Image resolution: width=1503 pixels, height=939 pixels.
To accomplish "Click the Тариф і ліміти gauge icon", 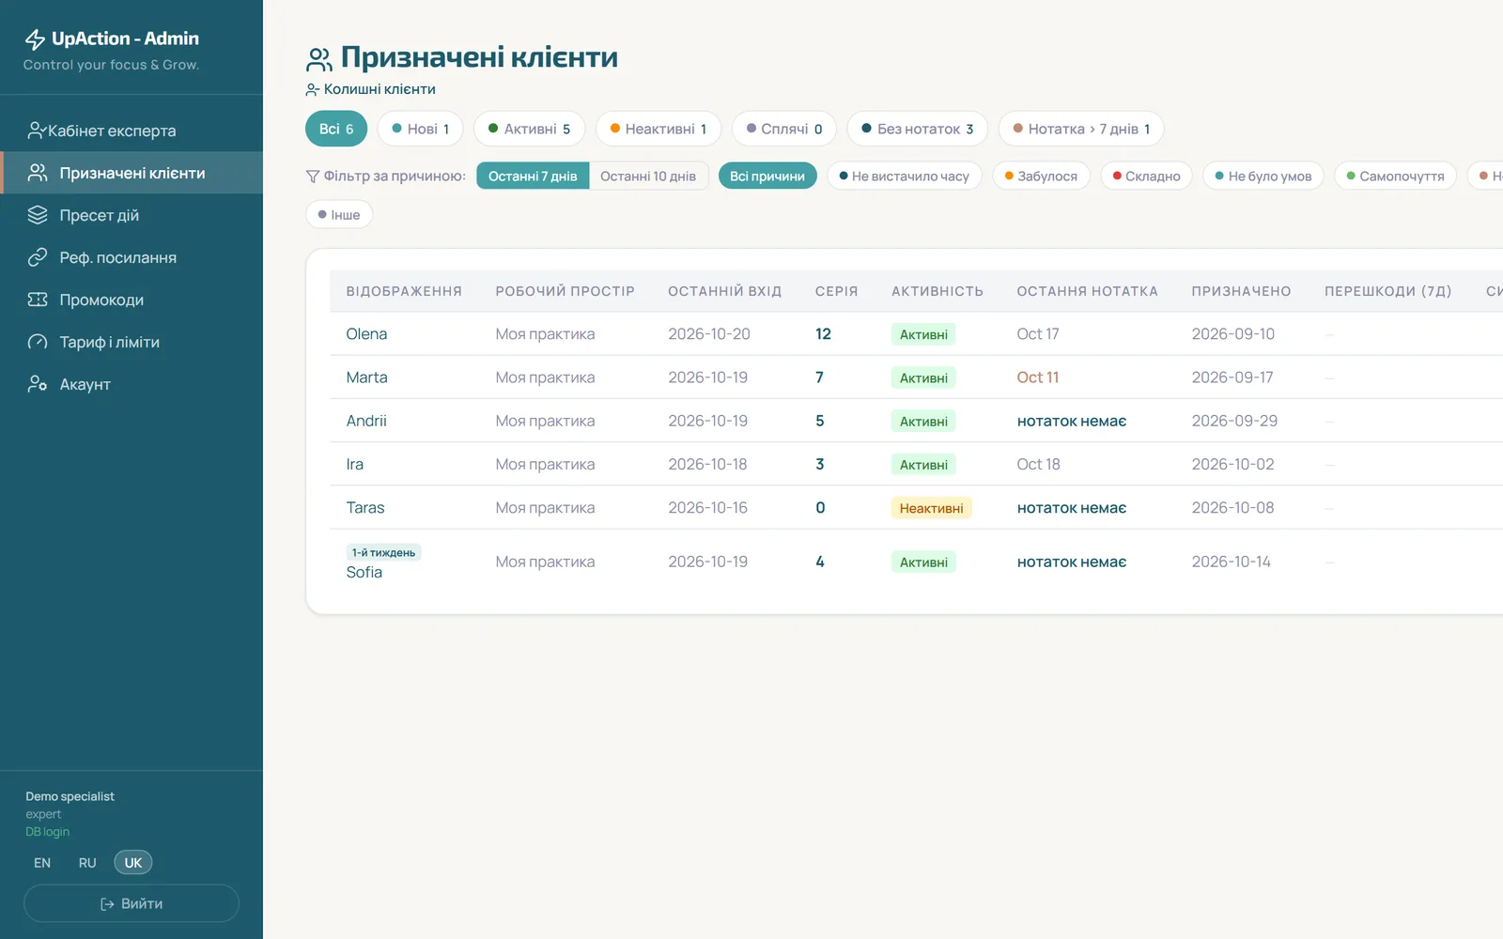I will pos(38,342).
